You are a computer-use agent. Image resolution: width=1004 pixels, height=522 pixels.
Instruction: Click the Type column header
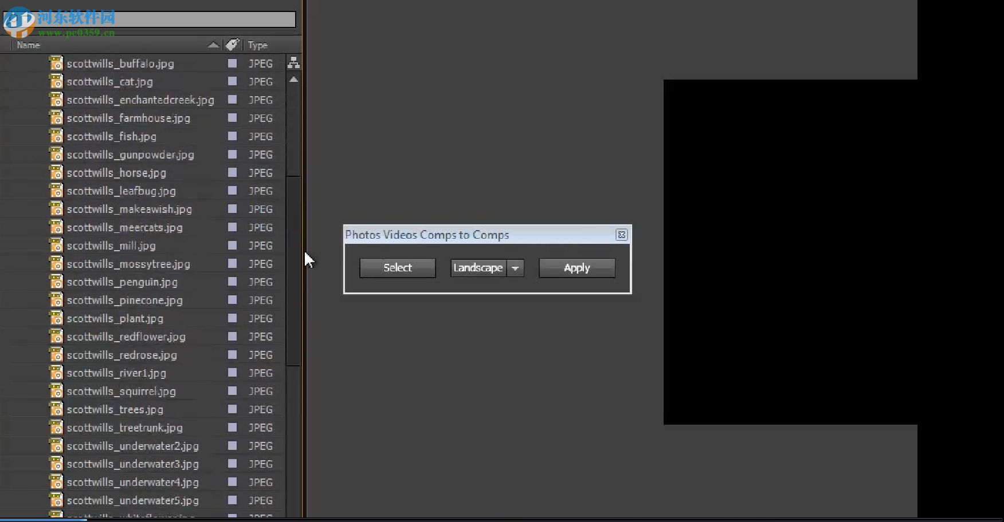click(x=258, y=45)
